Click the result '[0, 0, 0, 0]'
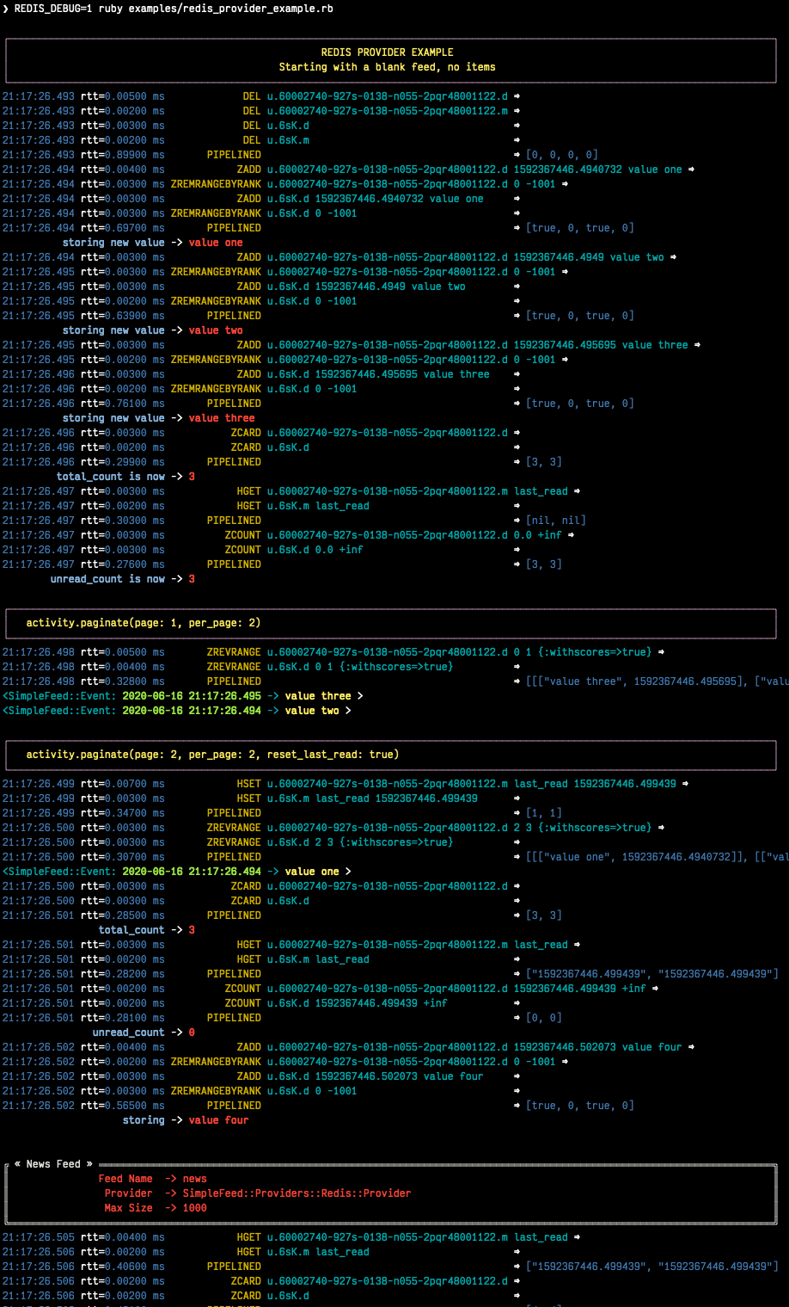The height and width of the screenshot is (1307, 789). tap(562, 155)
